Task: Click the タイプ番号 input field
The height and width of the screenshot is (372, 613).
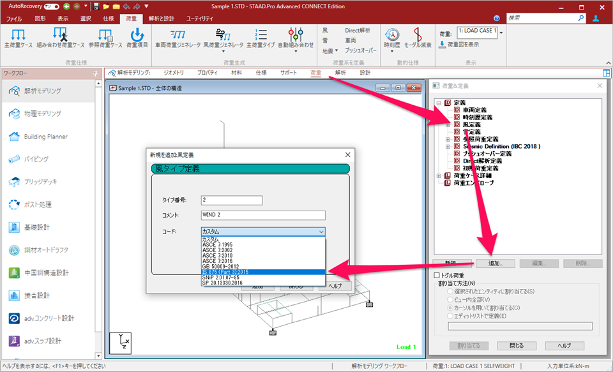Action: [232, 200]
